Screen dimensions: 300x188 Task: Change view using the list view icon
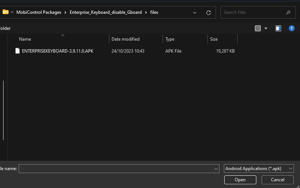coord(258,28)
